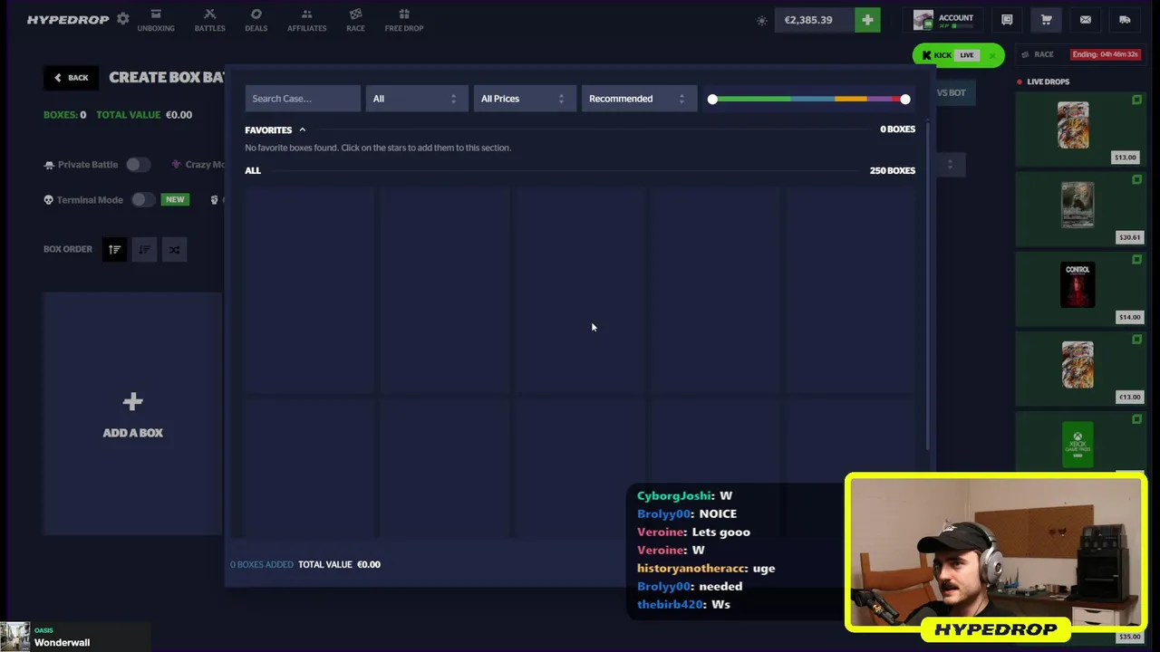Open the three-dot options behind dialog
This screenshot has width=1160, height=652.
click(950, 165)
